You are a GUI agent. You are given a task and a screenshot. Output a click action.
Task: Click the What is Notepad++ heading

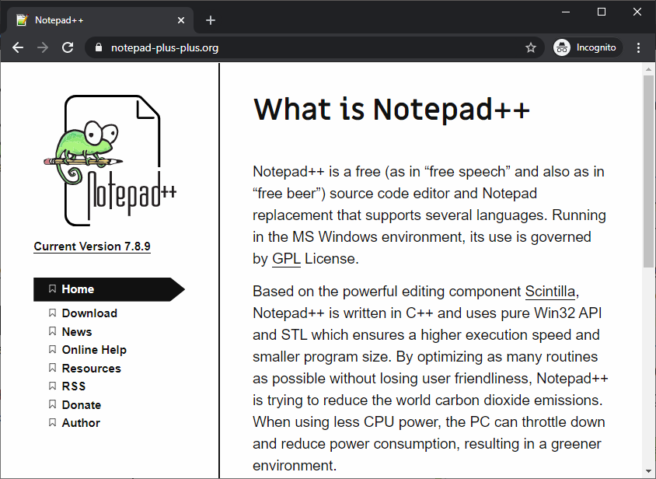[x=392, y=110]
